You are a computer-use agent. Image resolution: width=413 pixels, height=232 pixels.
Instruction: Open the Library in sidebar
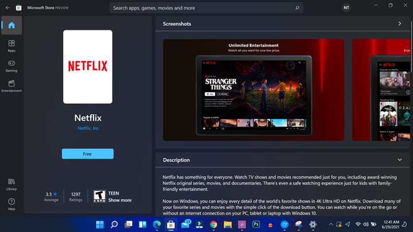(x=11, y=184)
